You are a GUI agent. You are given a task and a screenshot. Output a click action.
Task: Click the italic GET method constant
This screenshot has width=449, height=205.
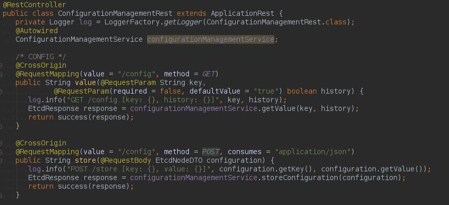click(209, 74)
